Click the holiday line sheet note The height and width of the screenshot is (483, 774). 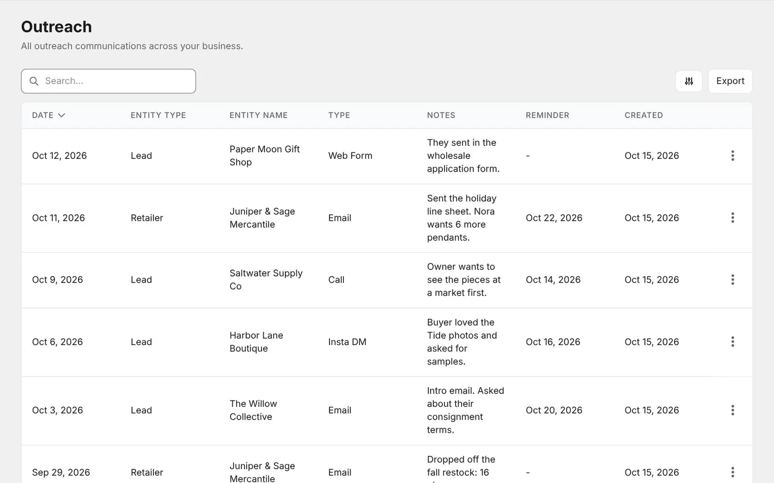462,218
